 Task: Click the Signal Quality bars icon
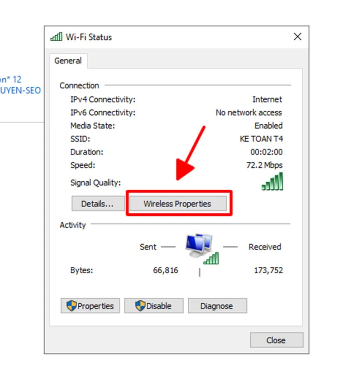tap(272, 181)
